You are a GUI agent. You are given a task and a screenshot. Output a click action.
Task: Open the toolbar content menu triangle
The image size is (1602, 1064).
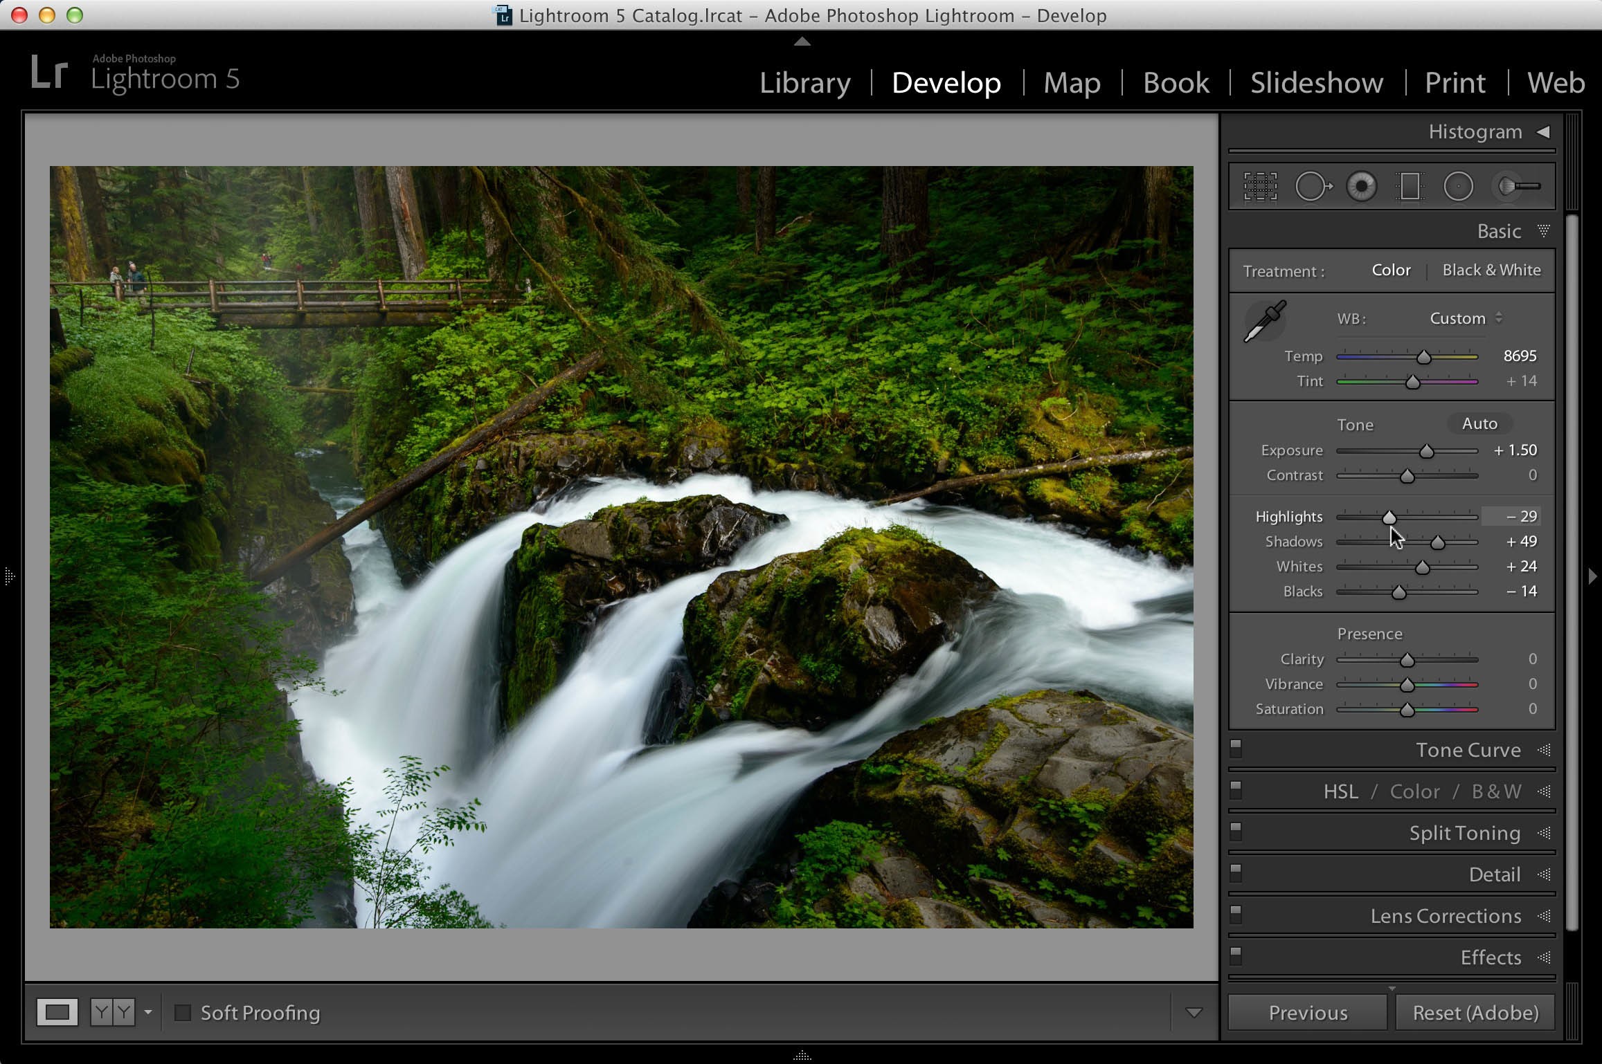pyautogui.click(x=1194, y=1013)
